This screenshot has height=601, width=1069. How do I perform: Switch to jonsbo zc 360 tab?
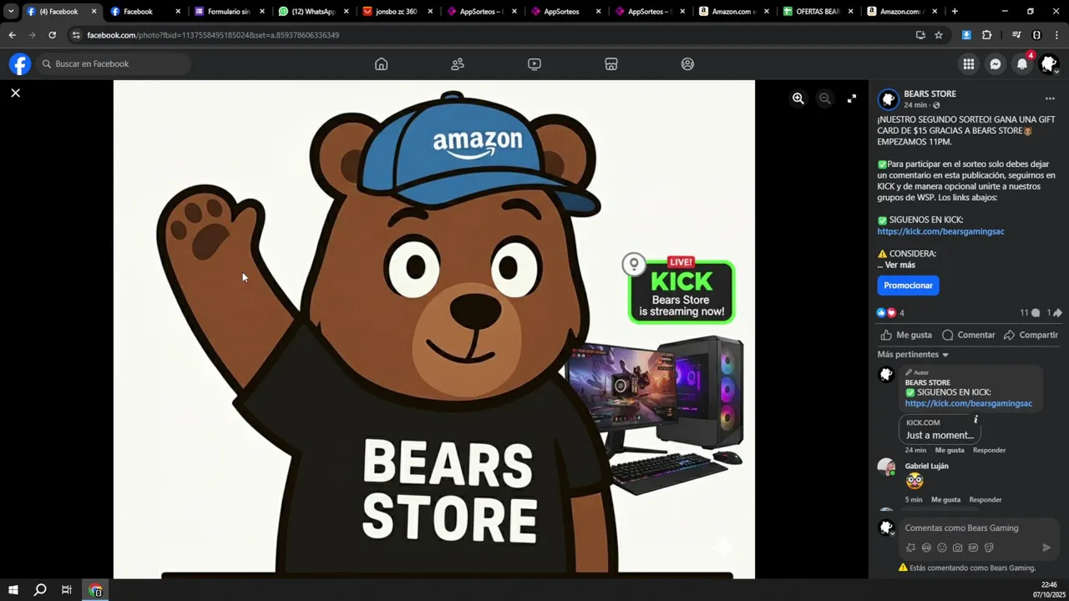coord(396,12)
